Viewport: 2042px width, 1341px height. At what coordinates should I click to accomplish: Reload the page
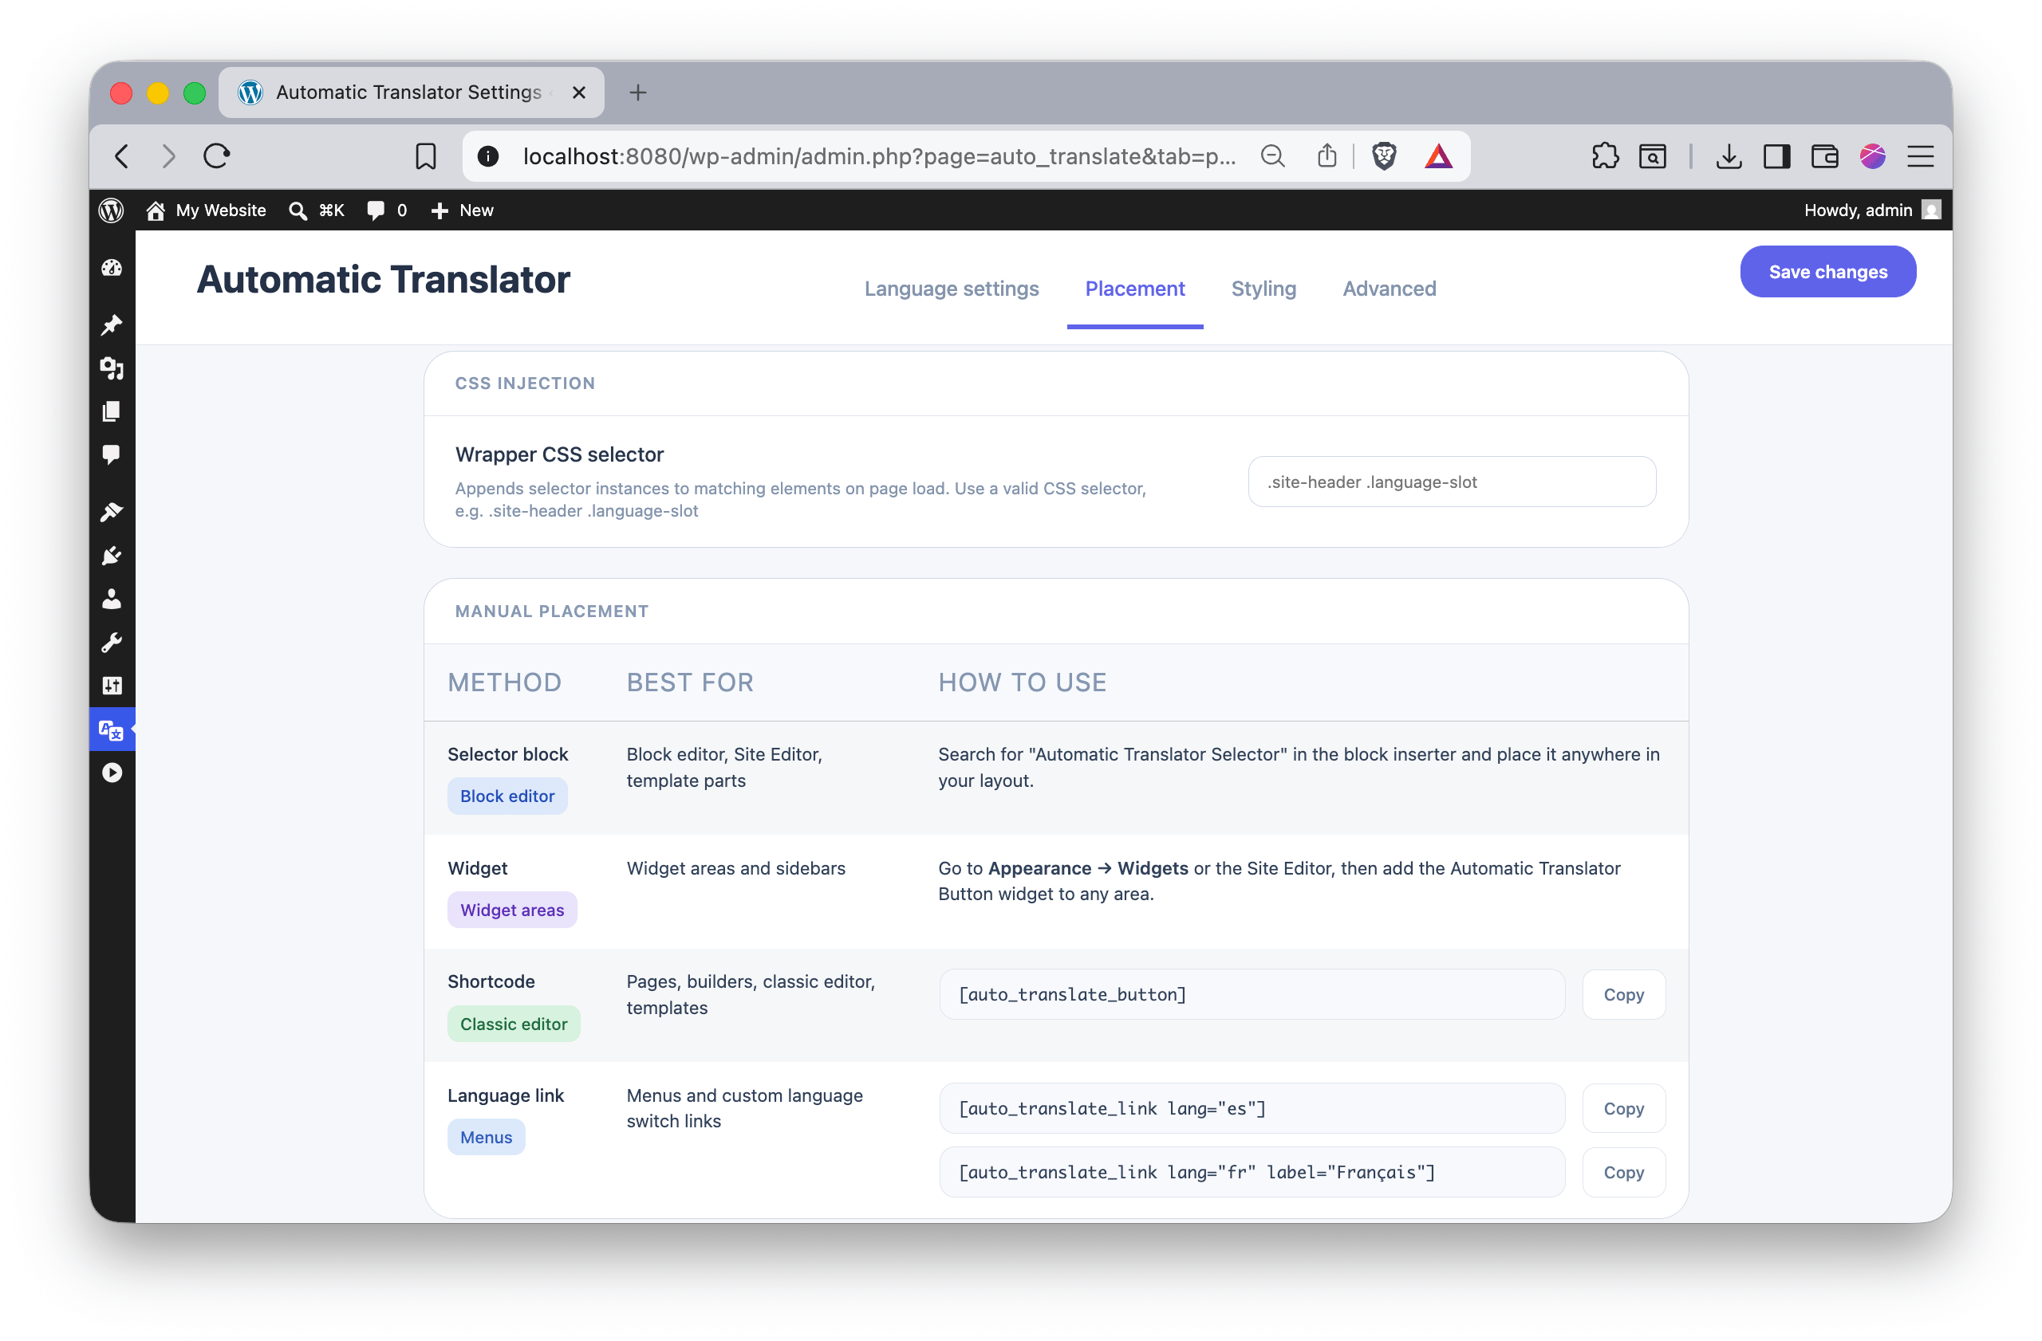(217, 156)
